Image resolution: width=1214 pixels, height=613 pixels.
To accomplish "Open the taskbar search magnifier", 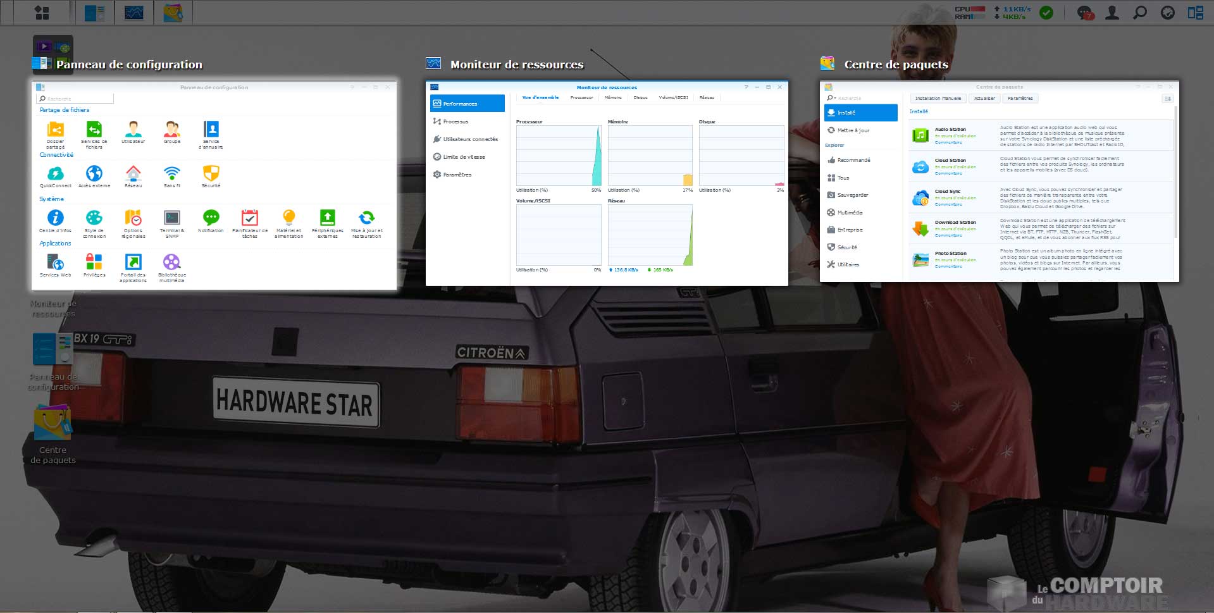I will click(1140, 13).
